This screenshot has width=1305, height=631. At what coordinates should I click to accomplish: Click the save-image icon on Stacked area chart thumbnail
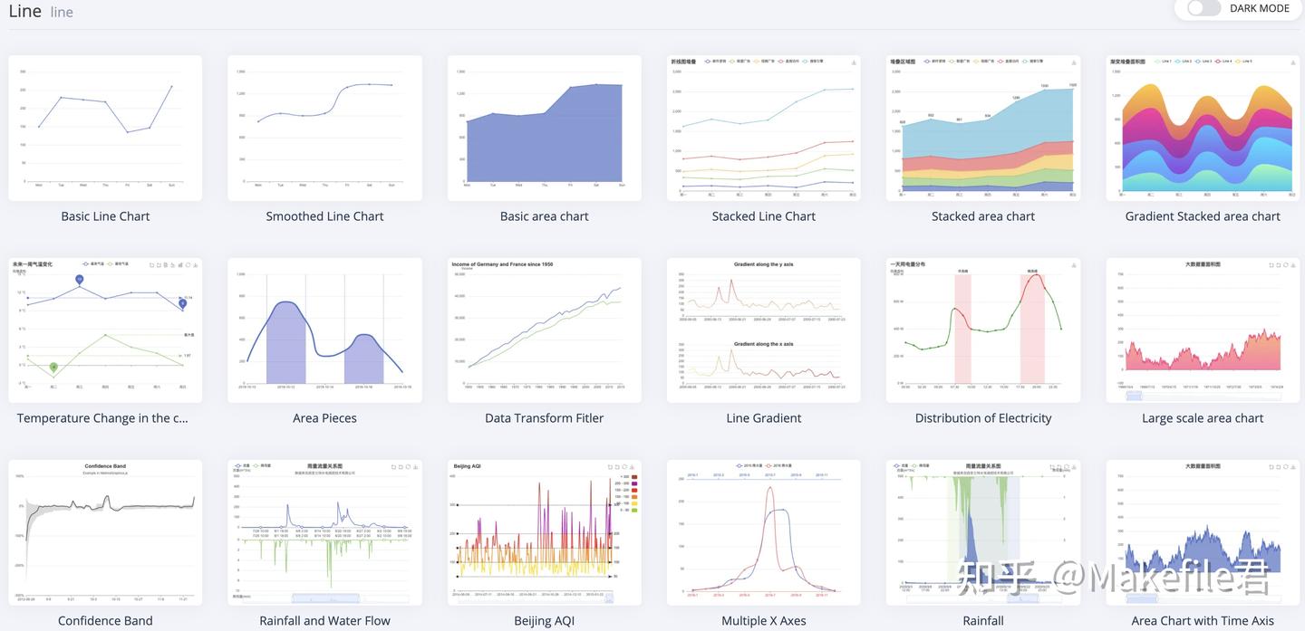pos(1073,63)
